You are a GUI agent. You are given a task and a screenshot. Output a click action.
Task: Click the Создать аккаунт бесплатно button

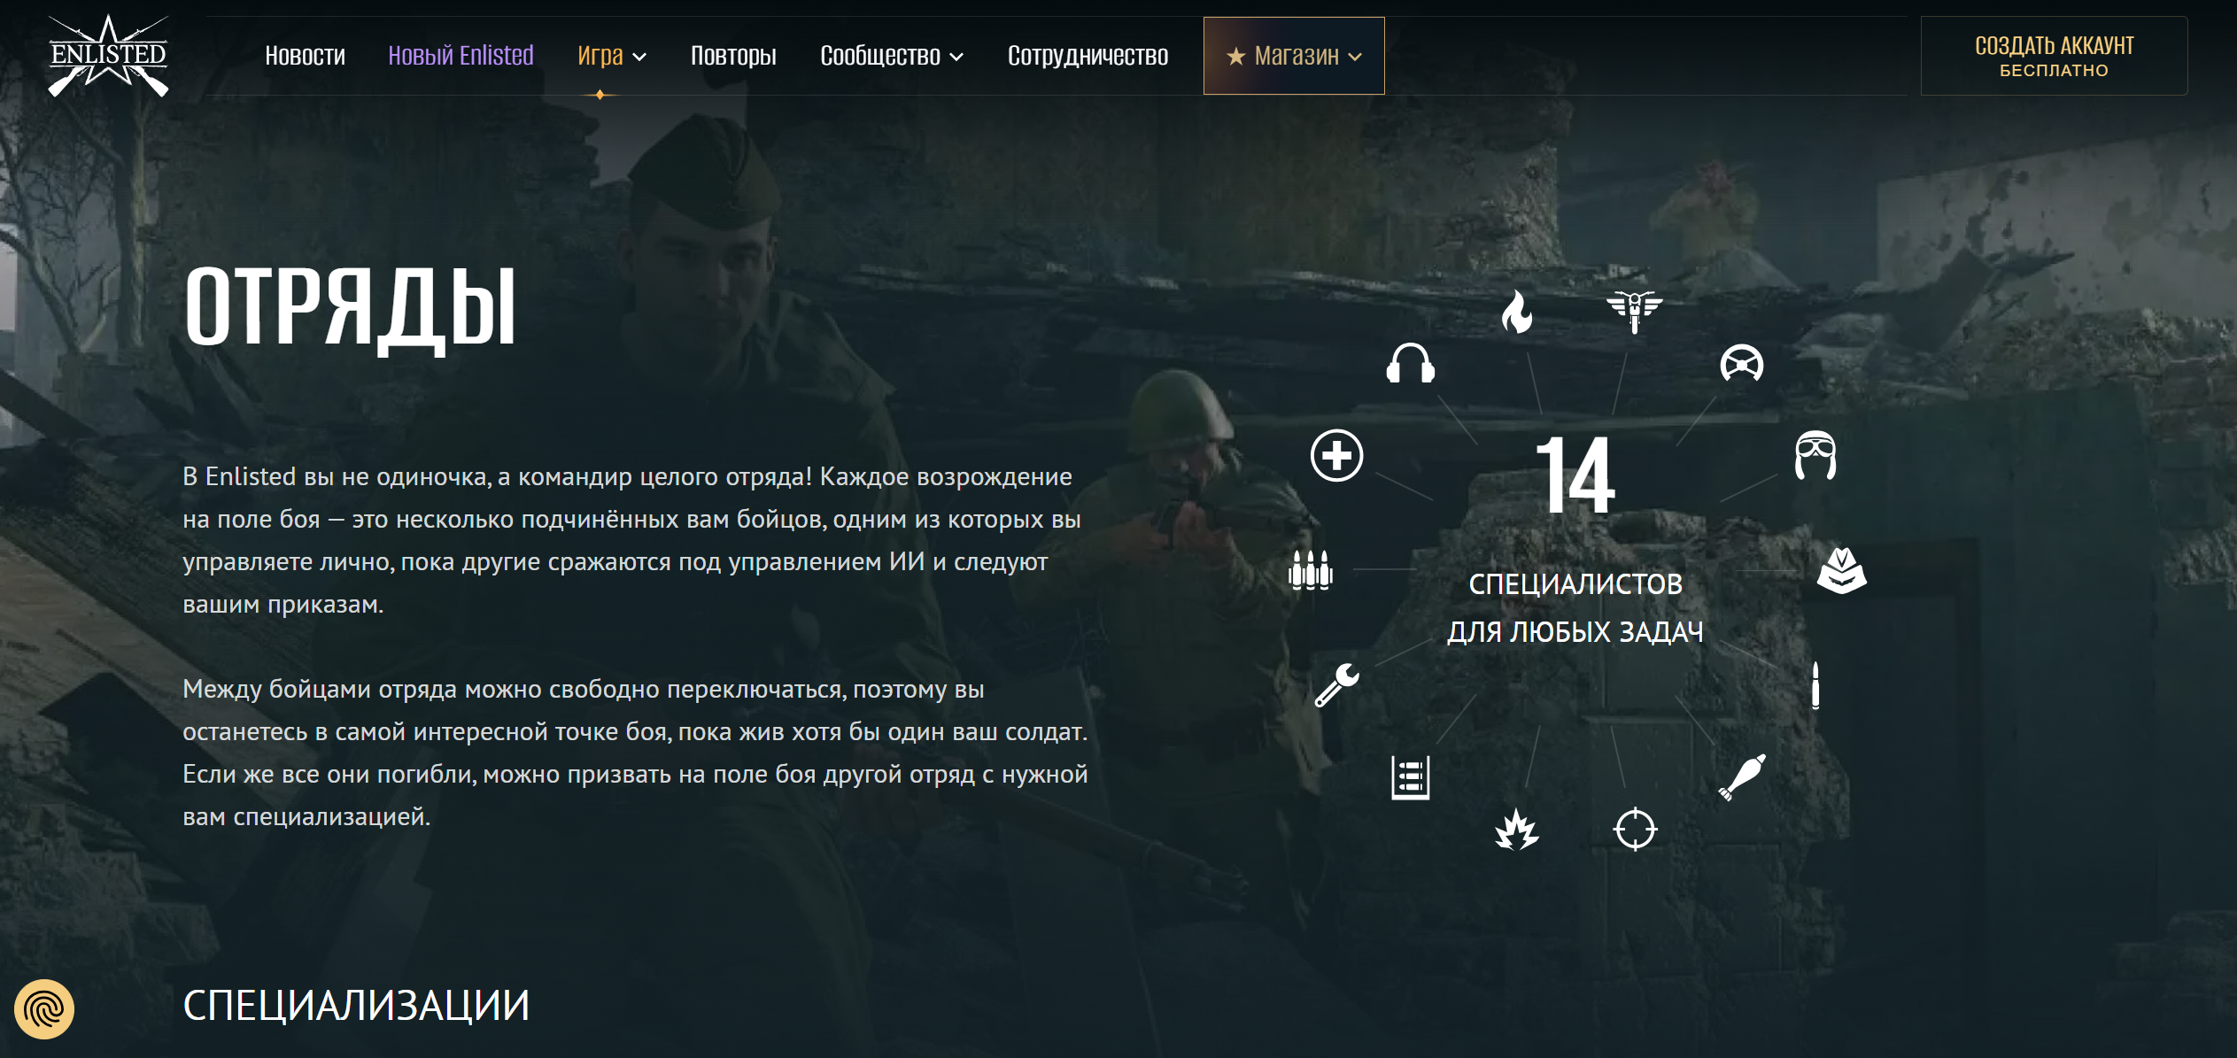(2054, 56)
